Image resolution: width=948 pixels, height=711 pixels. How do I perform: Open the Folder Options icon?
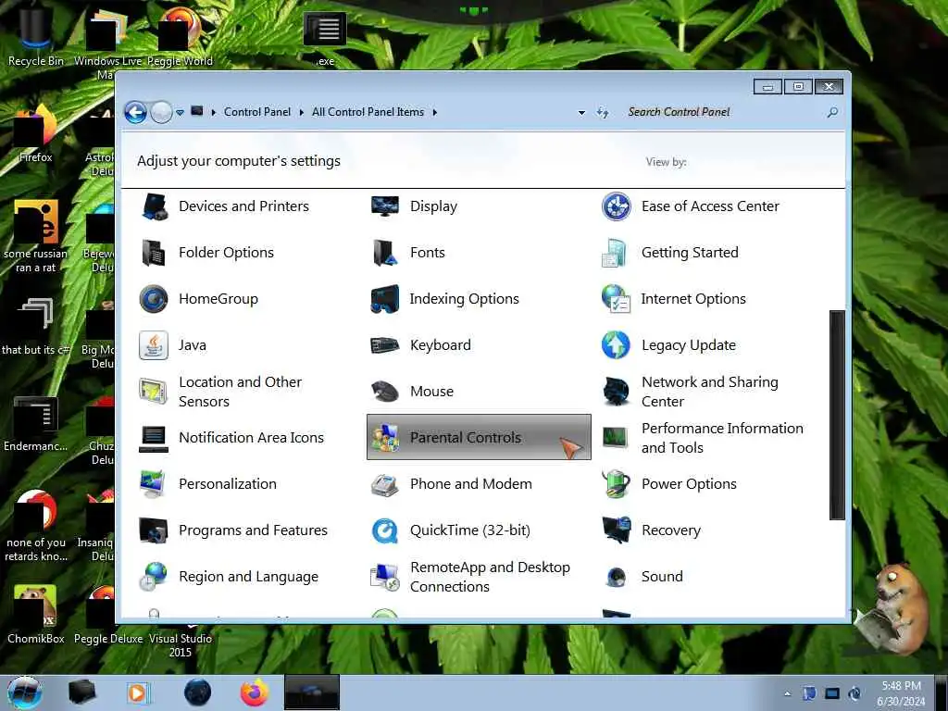point(155,253)
